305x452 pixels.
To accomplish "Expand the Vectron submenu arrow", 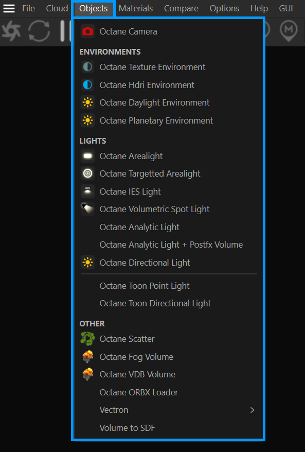I will [253, 410].
